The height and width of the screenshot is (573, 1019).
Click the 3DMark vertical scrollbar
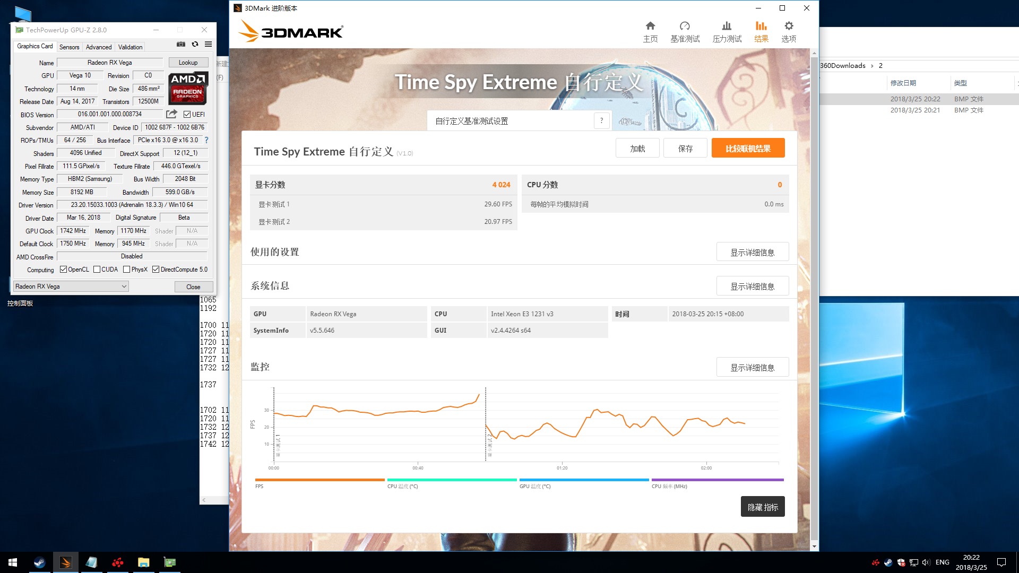(814, 297)
